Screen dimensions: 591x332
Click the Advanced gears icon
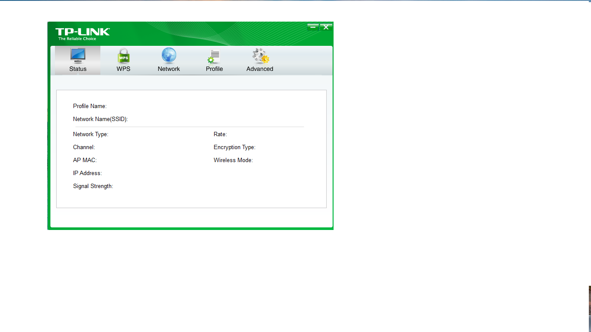tap(260, 56)
